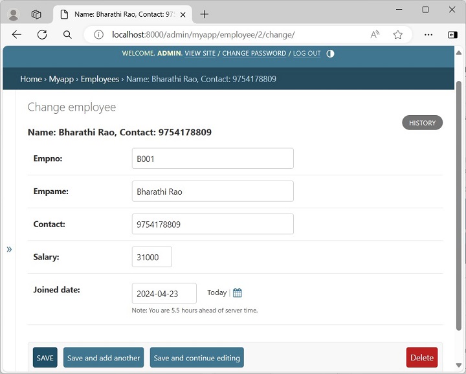Open the tab actions workspaces icon

36,14
